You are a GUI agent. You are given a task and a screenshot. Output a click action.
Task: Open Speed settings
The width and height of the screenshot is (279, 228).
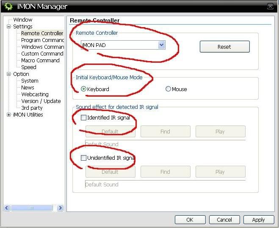pos(29,67)
